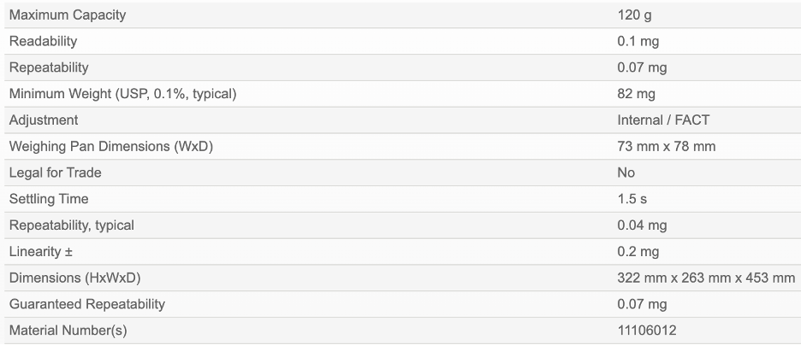Click the Readability specification label
Image resolution: width=801 pixels, height=345 pixels.
click(x=43, y=41)
